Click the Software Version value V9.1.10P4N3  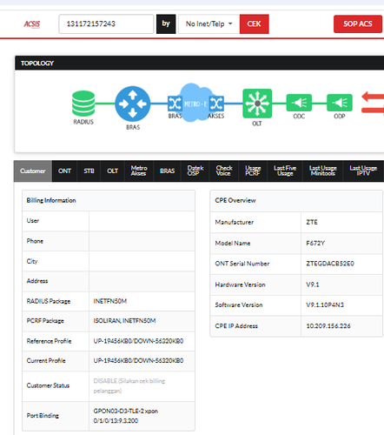point(325,305)
